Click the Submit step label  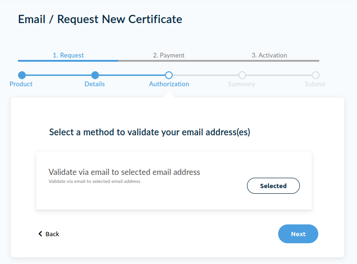point(314,84)
